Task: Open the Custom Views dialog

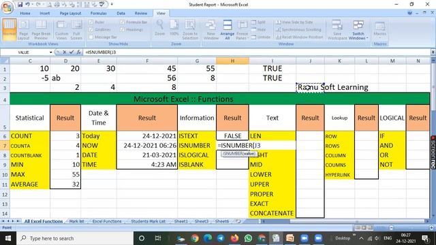Action: pos(61,30)
